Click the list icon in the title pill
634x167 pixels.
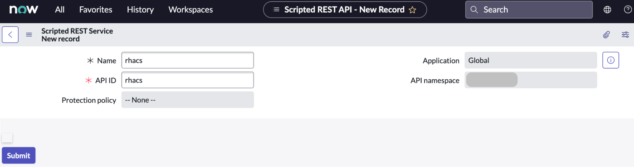[276, 9]
